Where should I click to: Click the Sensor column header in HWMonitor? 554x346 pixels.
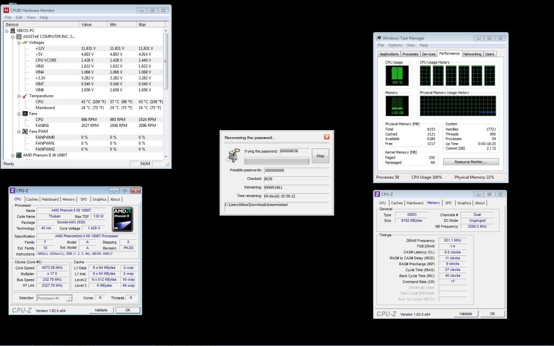pyautogui.click(x=41, y=24)
